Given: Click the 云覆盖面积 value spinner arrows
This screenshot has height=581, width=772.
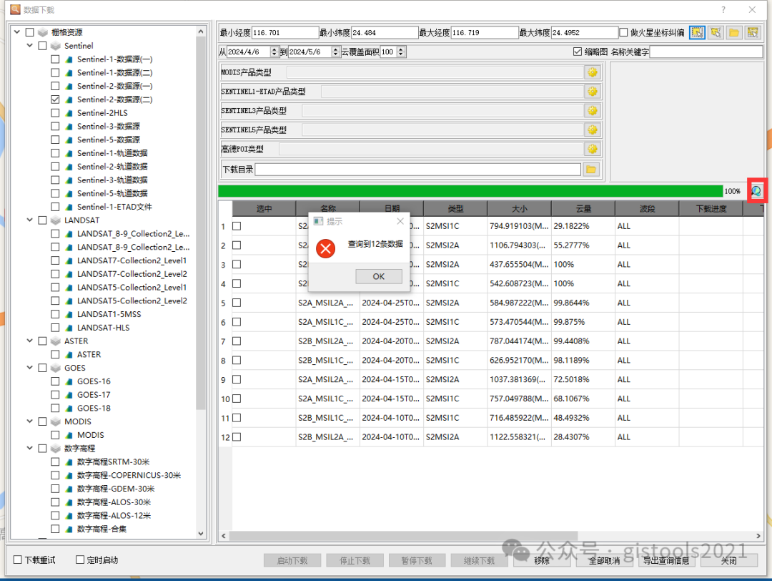Looking at the screenshot, I should click(x=401, y=52).
